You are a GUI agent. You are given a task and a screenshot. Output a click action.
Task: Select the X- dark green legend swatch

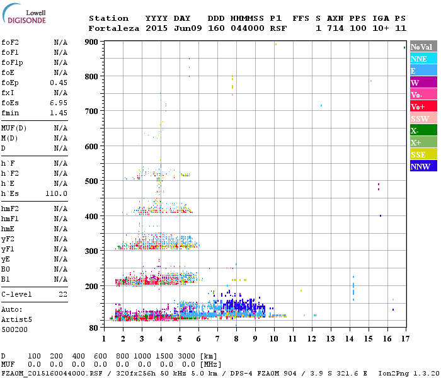pos(423,130)
